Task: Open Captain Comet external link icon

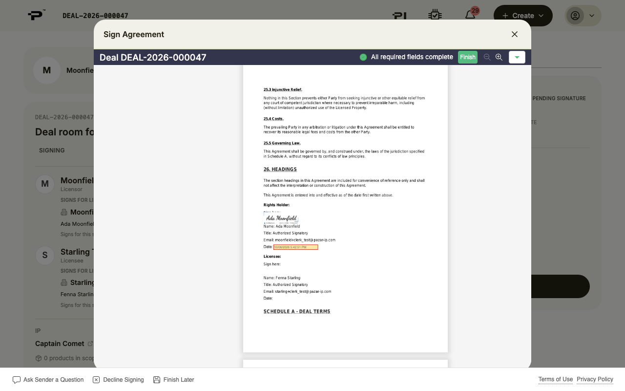Action: [90, 344]
